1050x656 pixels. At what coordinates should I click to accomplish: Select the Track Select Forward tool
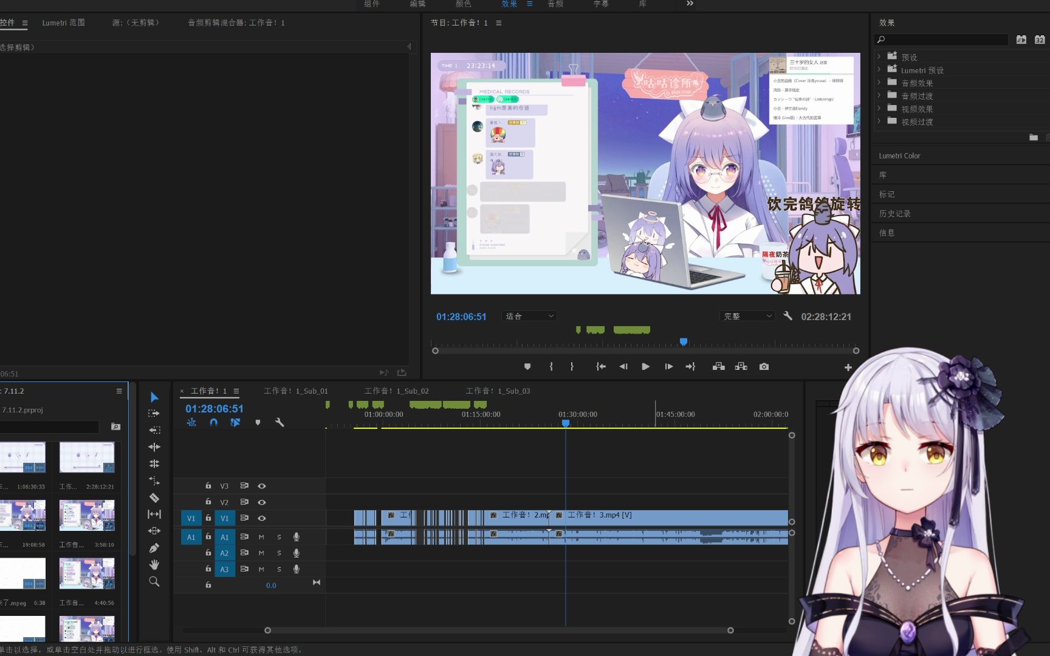coord(154,414)
